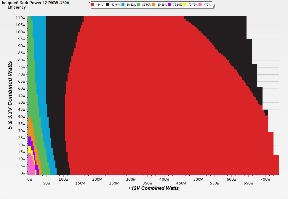
Task: Click the '50W' y-axis label
Action: [x=22, y=102]
